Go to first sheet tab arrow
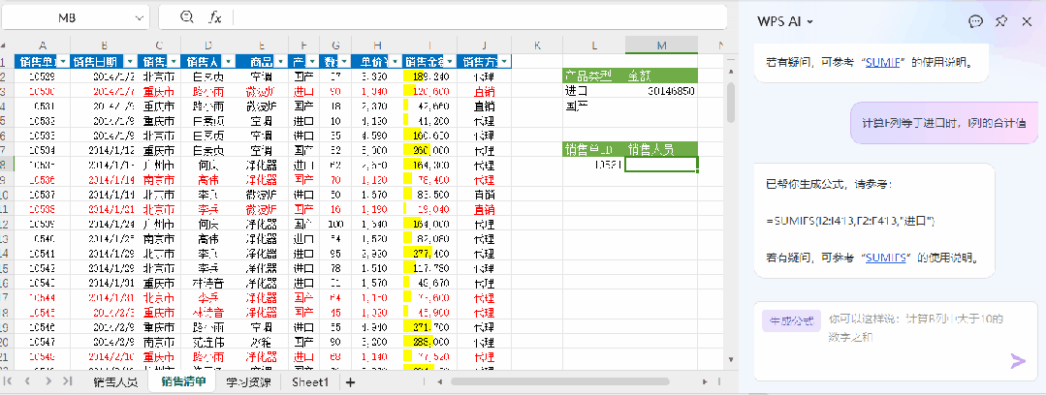This screenshot has width=1046, height=395. pos(9,381)
